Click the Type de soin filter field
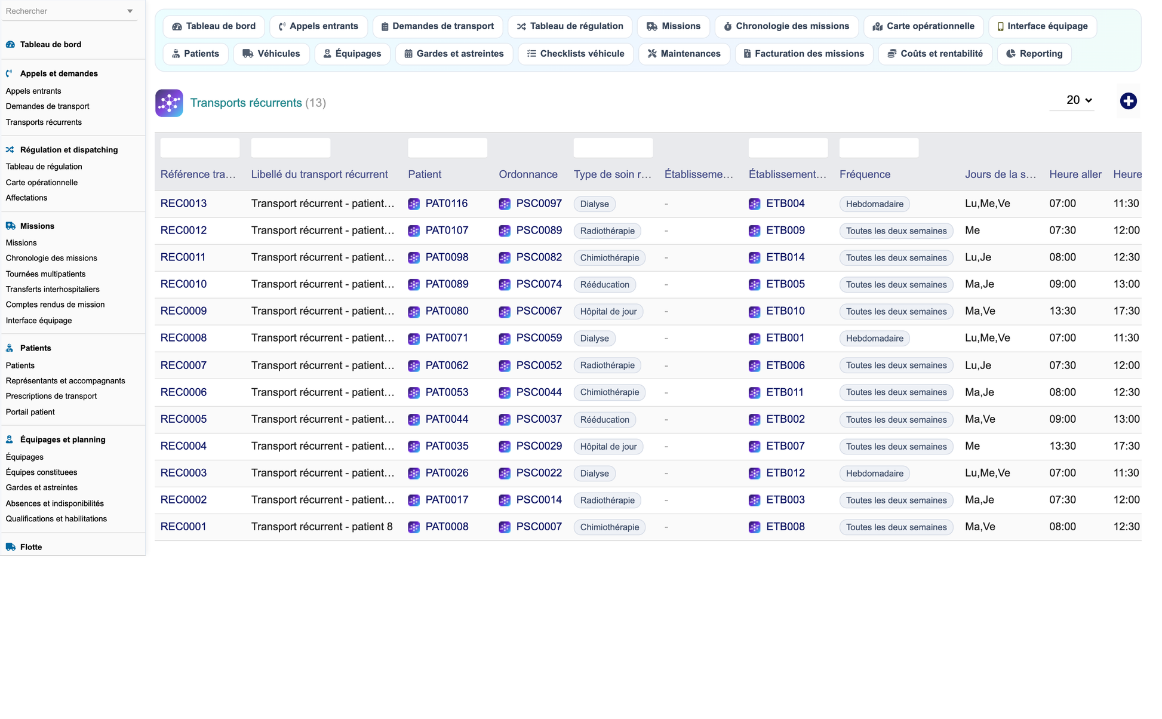 pyautogui.click(x=613, y=148)
